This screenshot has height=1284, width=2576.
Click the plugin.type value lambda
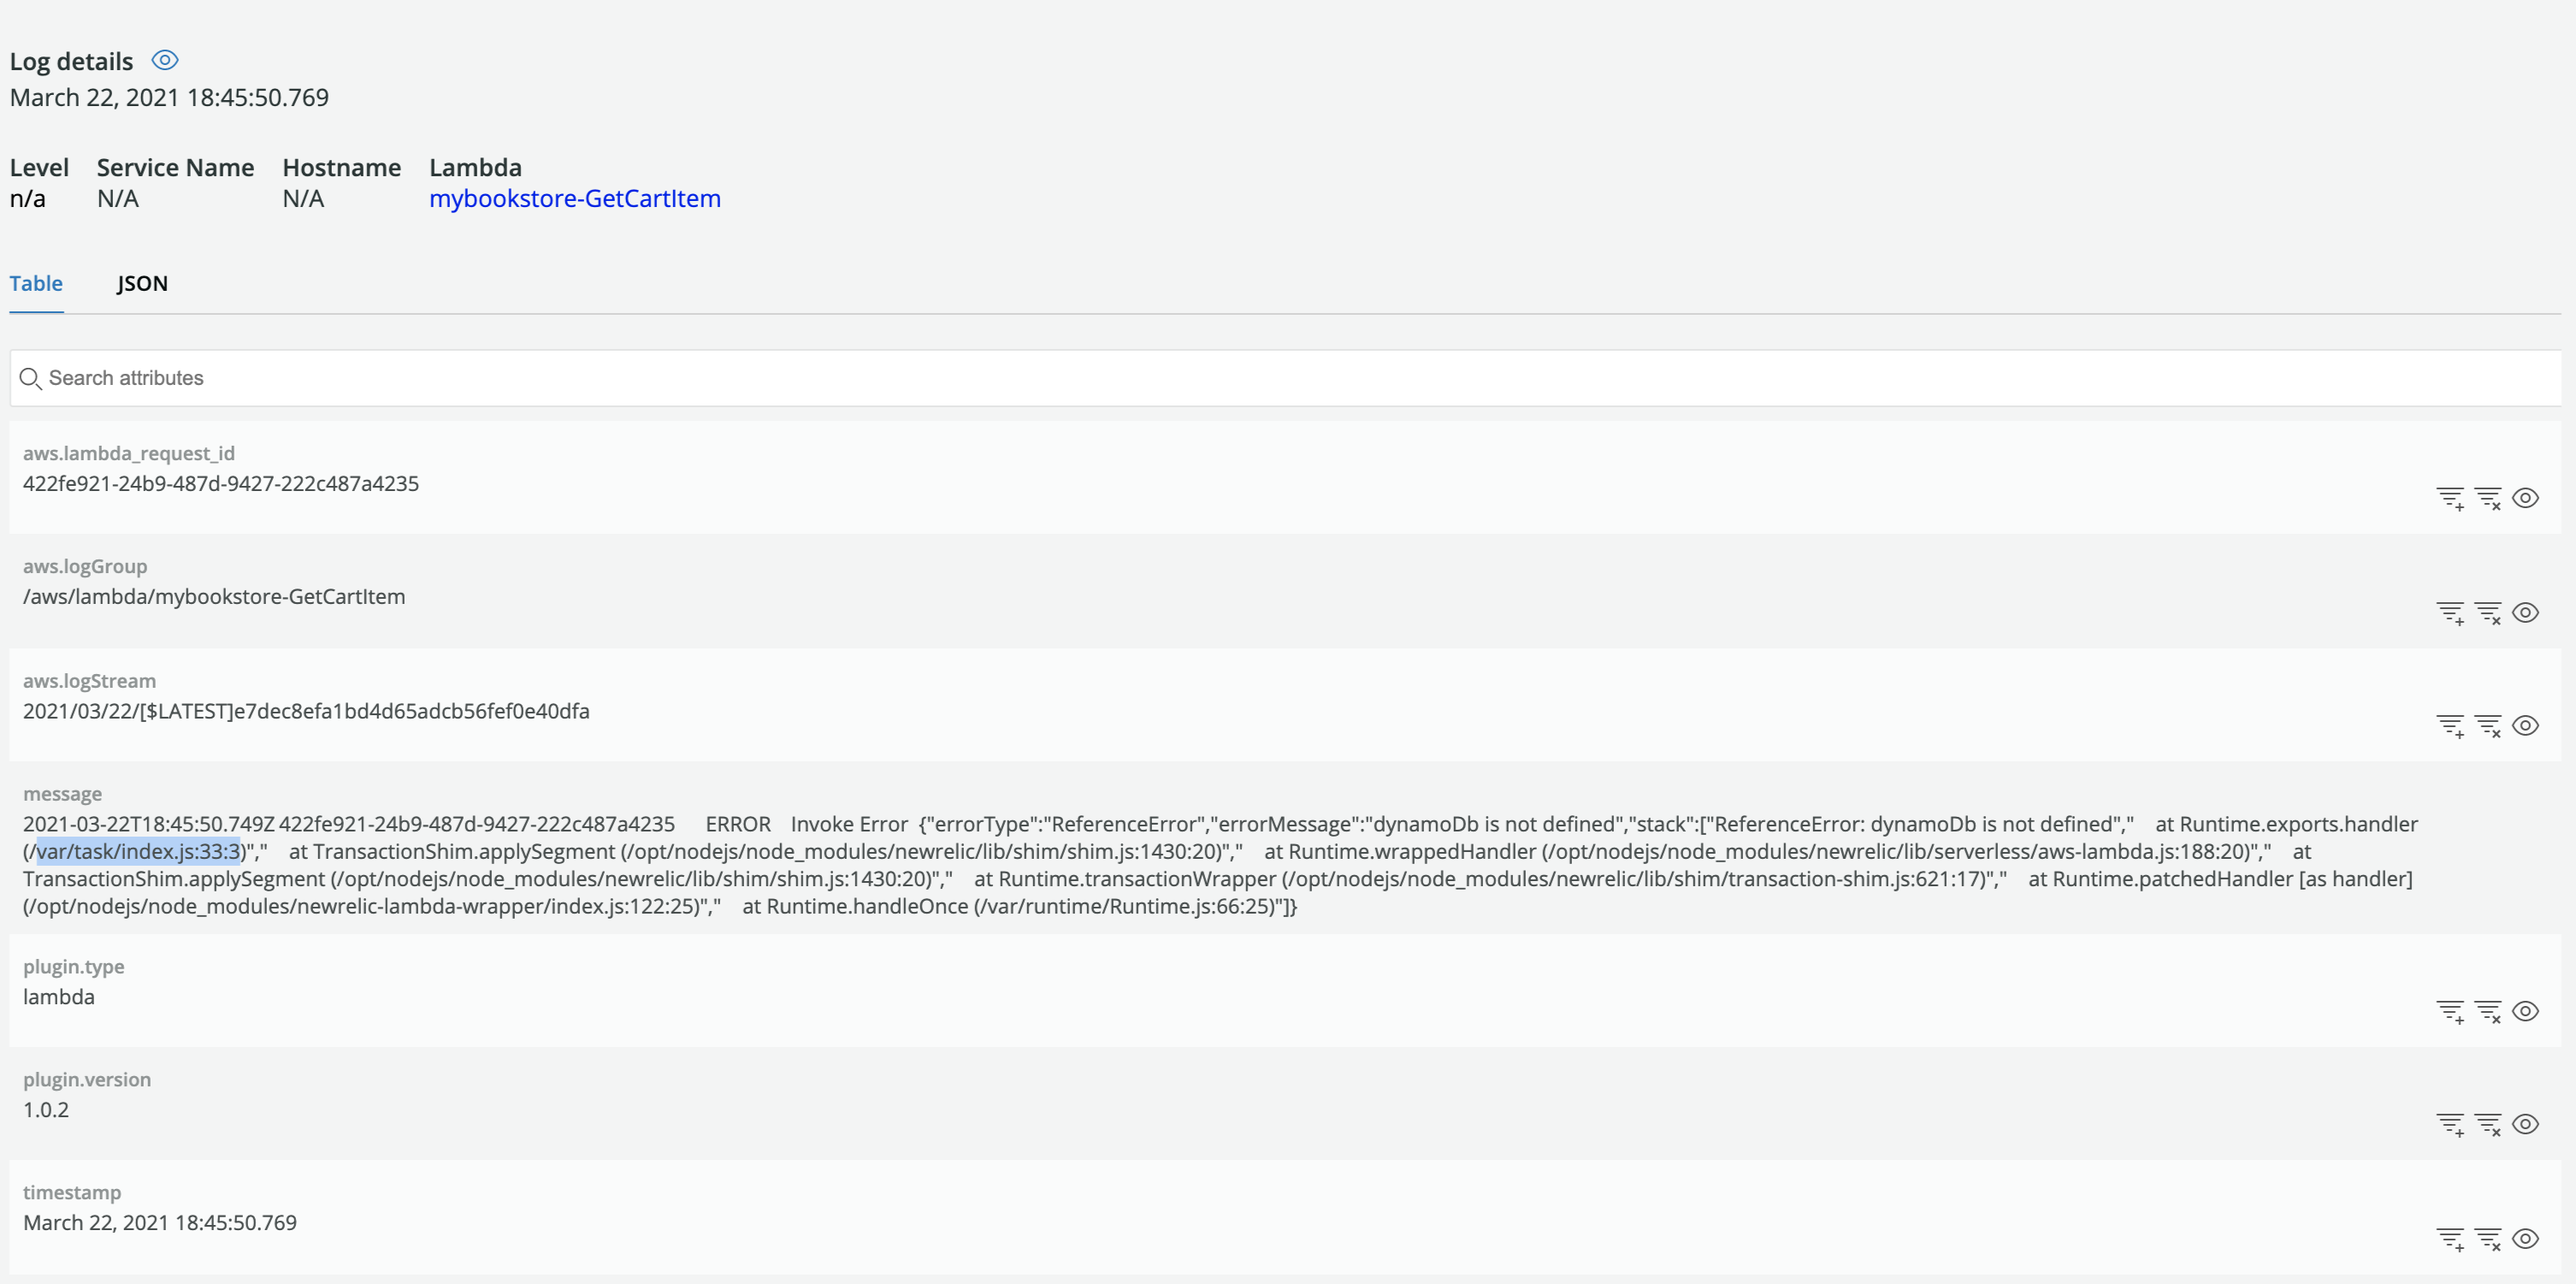59,997
